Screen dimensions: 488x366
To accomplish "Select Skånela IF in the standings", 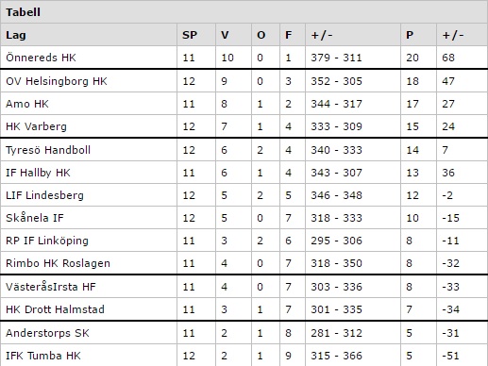I will pyautogui.click(x=35, y=218).
